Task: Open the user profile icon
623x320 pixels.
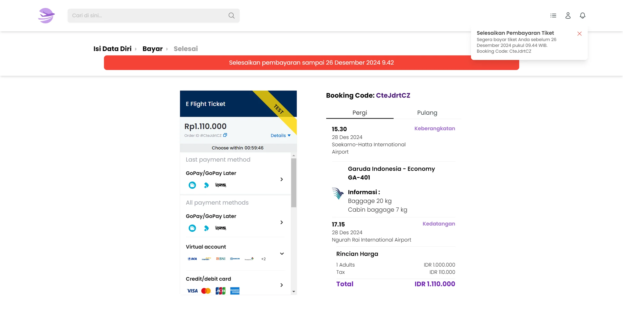Action: 568,16
